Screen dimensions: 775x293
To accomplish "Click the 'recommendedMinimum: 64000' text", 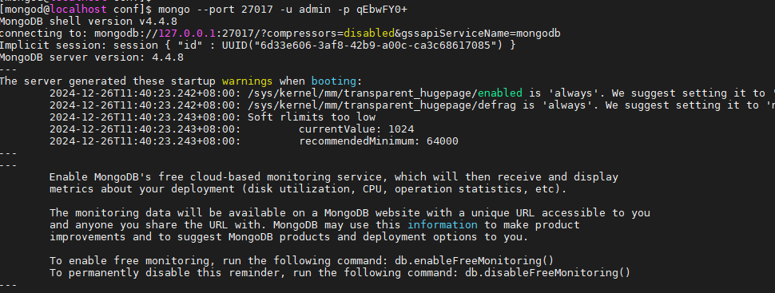I will [x=379, y=141].
